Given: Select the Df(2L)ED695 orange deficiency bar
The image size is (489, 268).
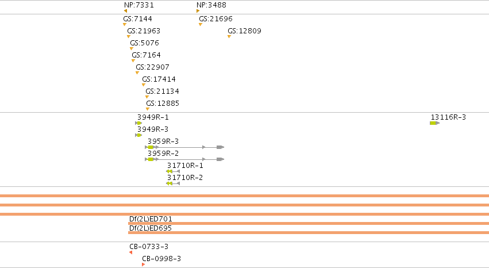Looking at the screenshot, I should 309,233.
